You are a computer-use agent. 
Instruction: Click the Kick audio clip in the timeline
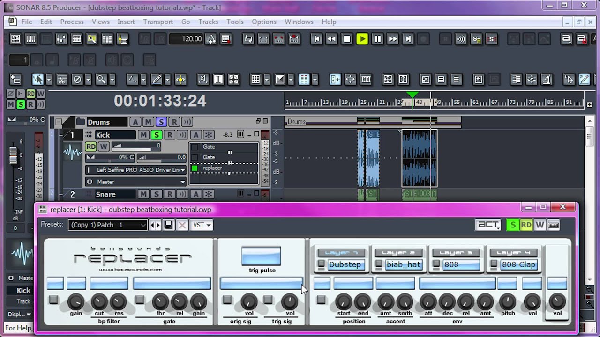[419, 158]
